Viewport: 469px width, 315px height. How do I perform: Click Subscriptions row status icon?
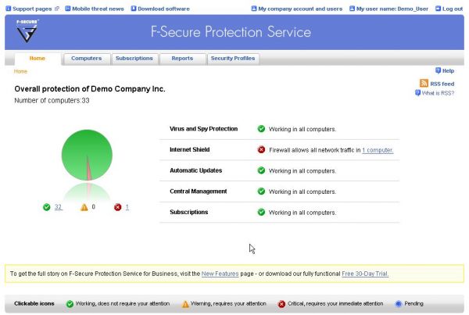point(261,212)
